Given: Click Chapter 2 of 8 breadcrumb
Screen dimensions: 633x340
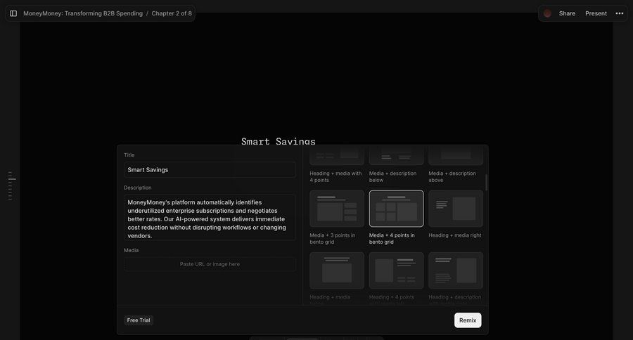Looking at the screenshot, I should pyautogui.click(x=172, y=13).
